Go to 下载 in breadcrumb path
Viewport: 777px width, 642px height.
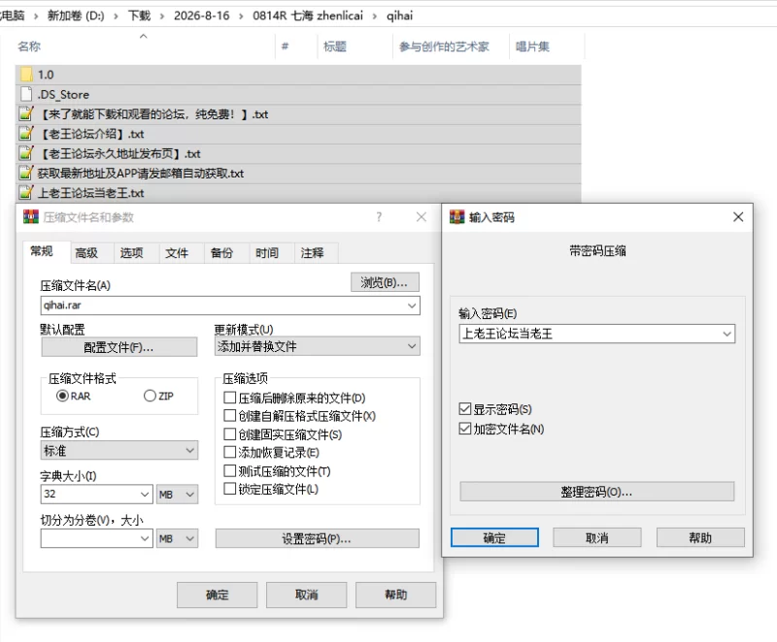click(139, 16)
